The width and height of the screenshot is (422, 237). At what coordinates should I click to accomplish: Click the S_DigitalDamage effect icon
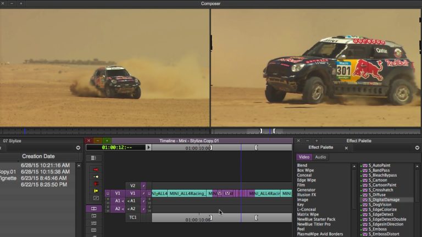pyautogui.click(x=365, y=200)
